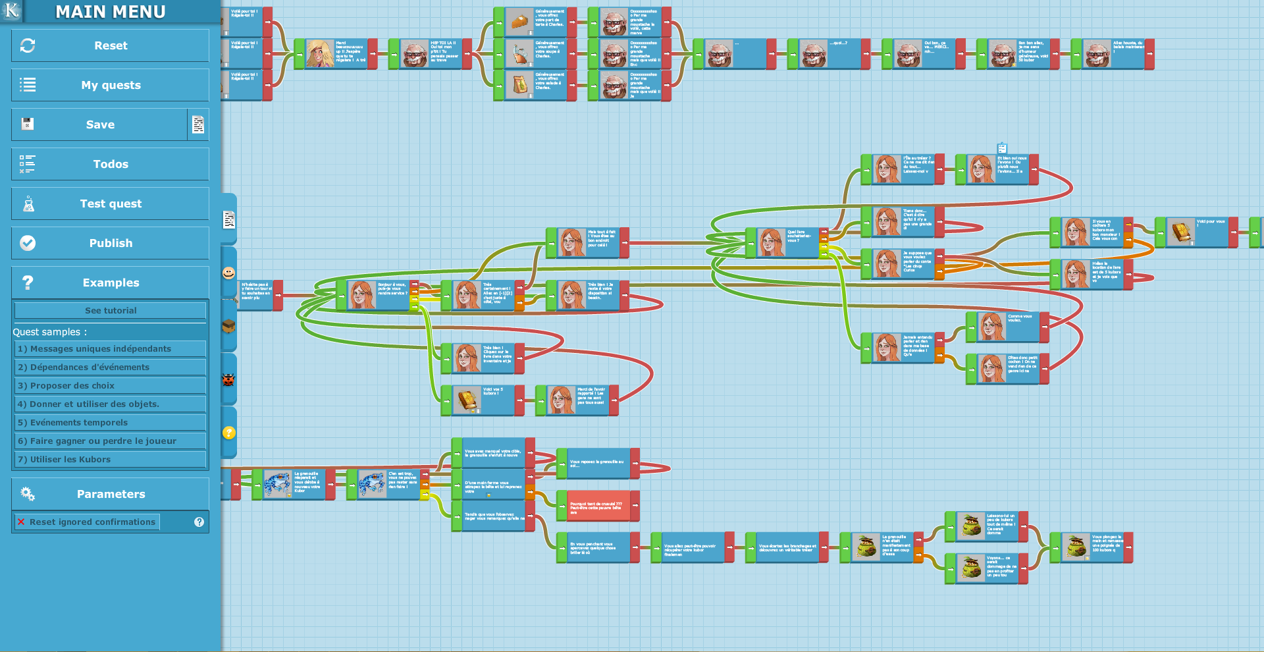Click the small clipboard icon above the top-right dialogue node
1264x652 pixels.
1001,148
